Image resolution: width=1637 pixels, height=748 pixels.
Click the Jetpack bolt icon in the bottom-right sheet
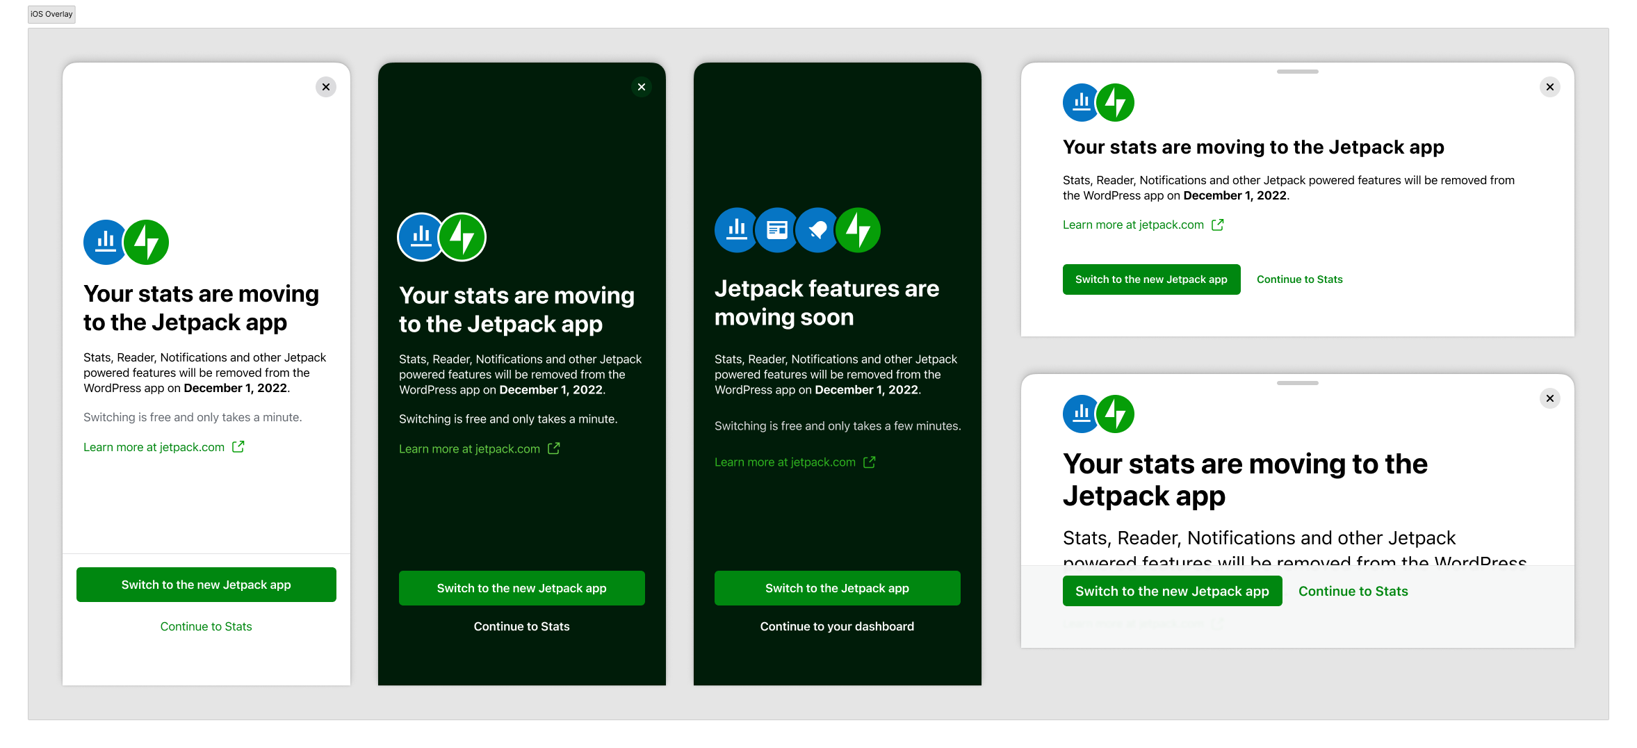tap(1116, 414)
